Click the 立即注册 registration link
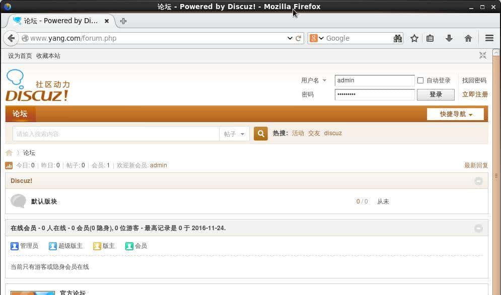This screenshot has height=295, width=501. pyautogui.click(x=475, y=94)
